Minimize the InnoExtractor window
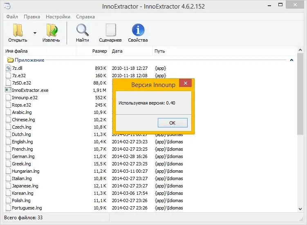Screen dimensions: 307x225 [269, 5]
